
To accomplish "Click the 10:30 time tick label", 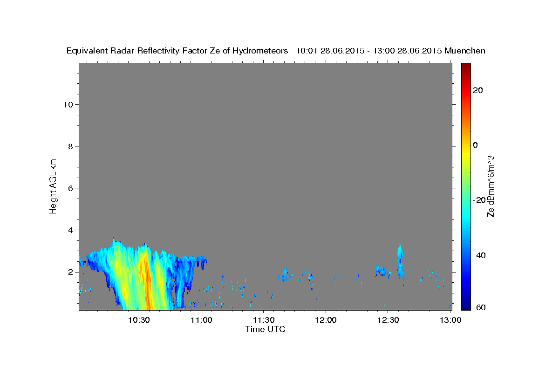I will (139, 320).
